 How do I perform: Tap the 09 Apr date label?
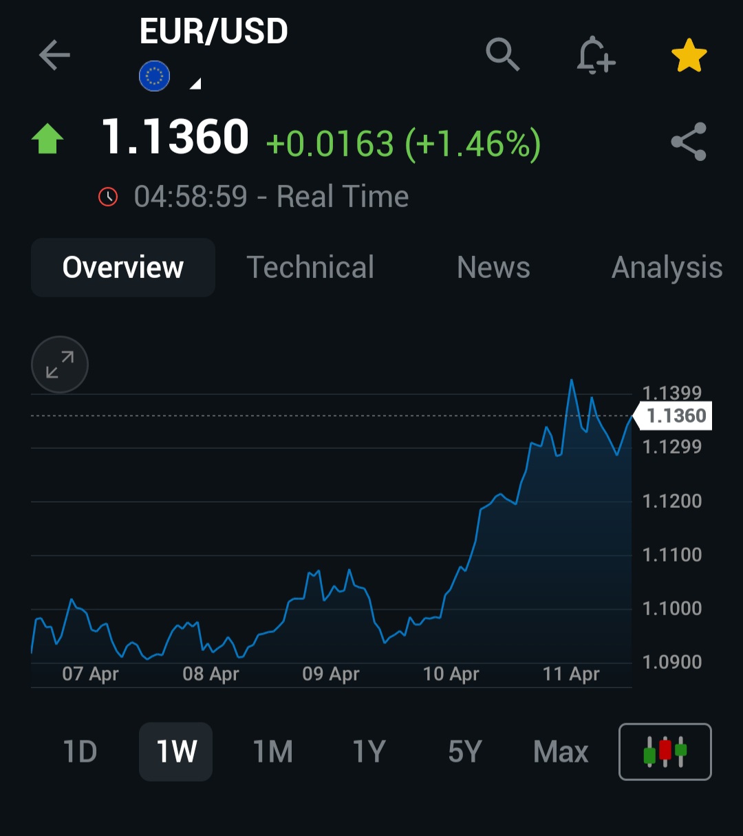click(330, 674)
